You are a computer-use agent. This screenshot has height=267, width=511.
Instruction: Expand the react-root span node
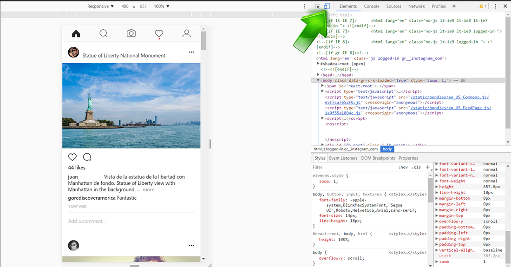[x=323, y=86]
